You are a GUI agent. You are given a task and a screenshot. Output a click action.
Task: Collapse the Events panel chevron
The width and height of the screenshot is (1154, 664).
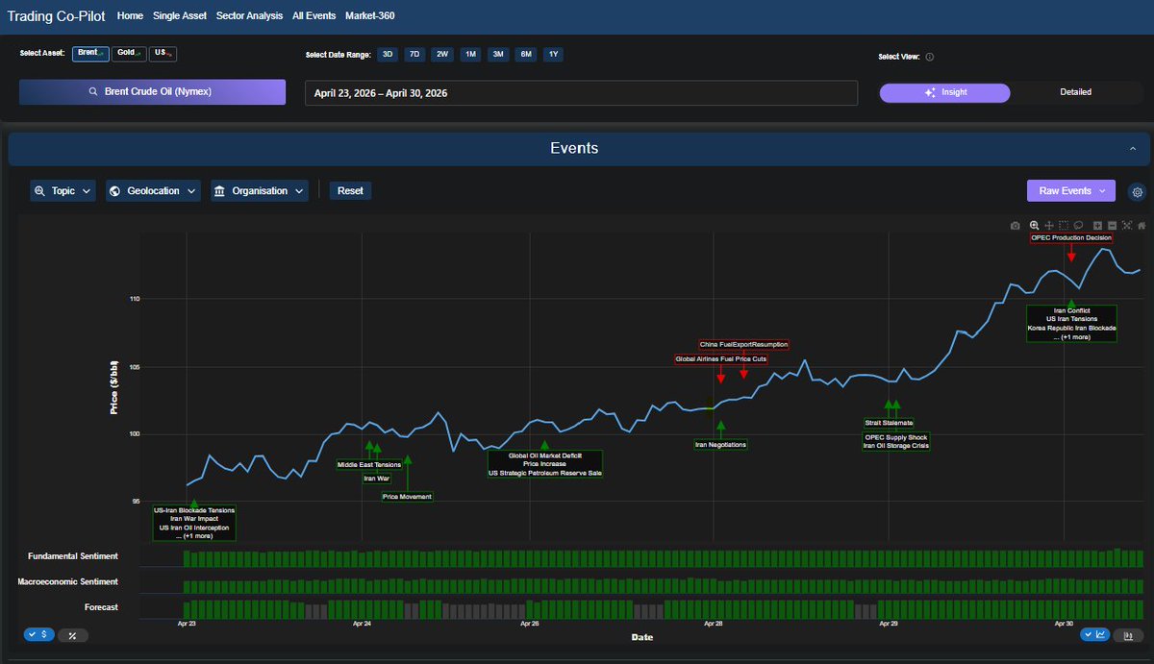1133,149
